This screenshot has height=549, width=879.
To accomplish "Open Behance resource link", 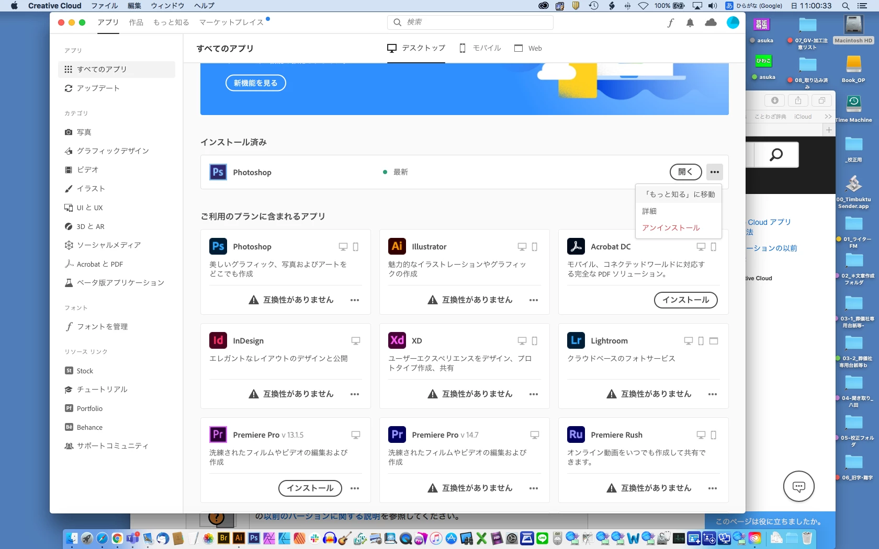I will pyautogui.click(x=116, y=427).
